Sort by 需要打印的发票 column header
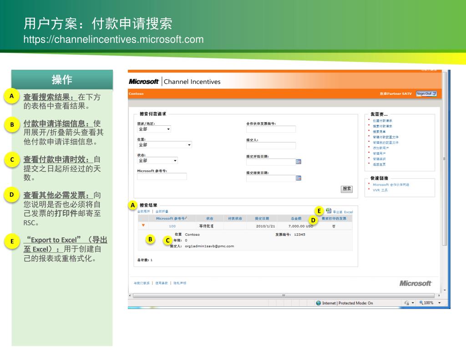466x350 pixels. 334,218
